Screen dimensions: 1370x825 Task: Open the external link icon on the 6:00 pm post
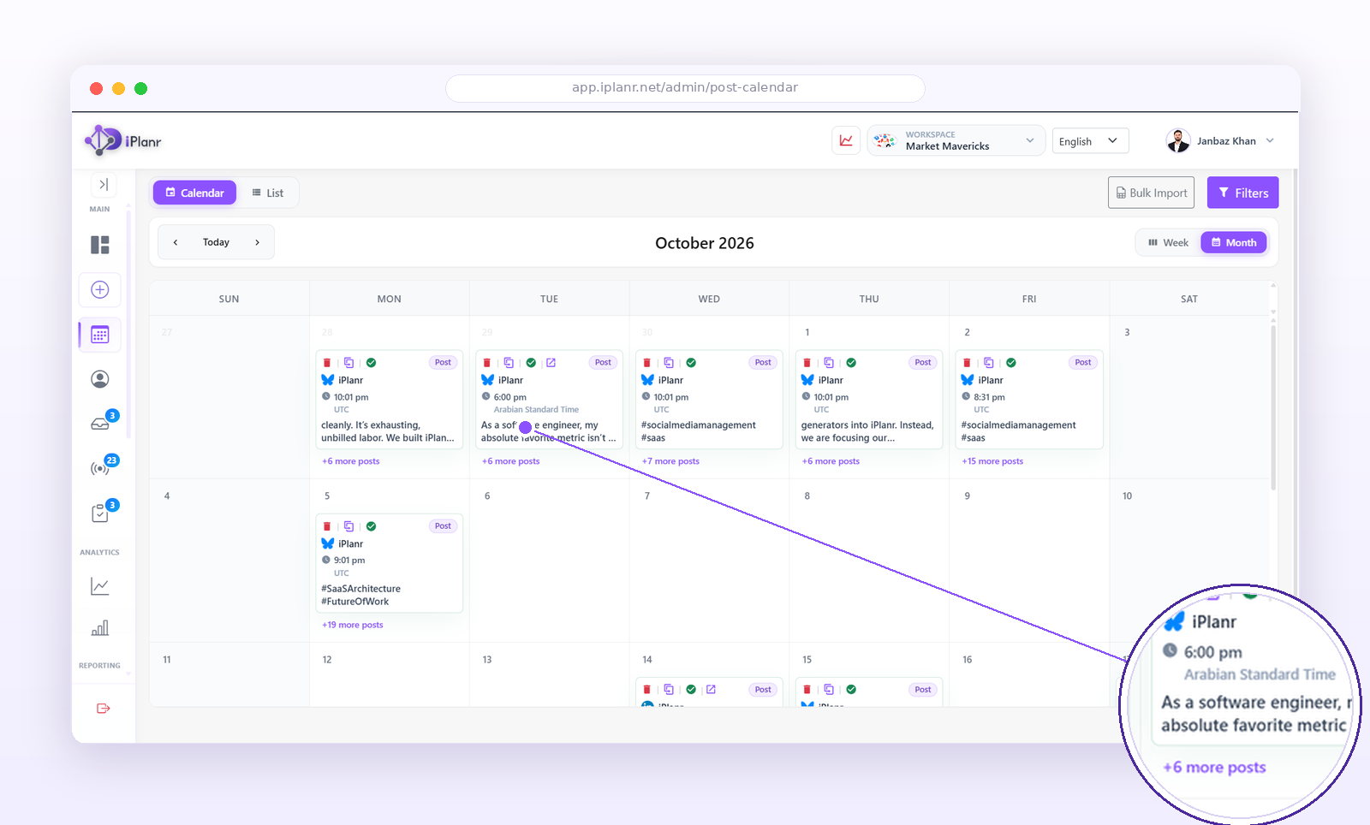click(551, 363)
